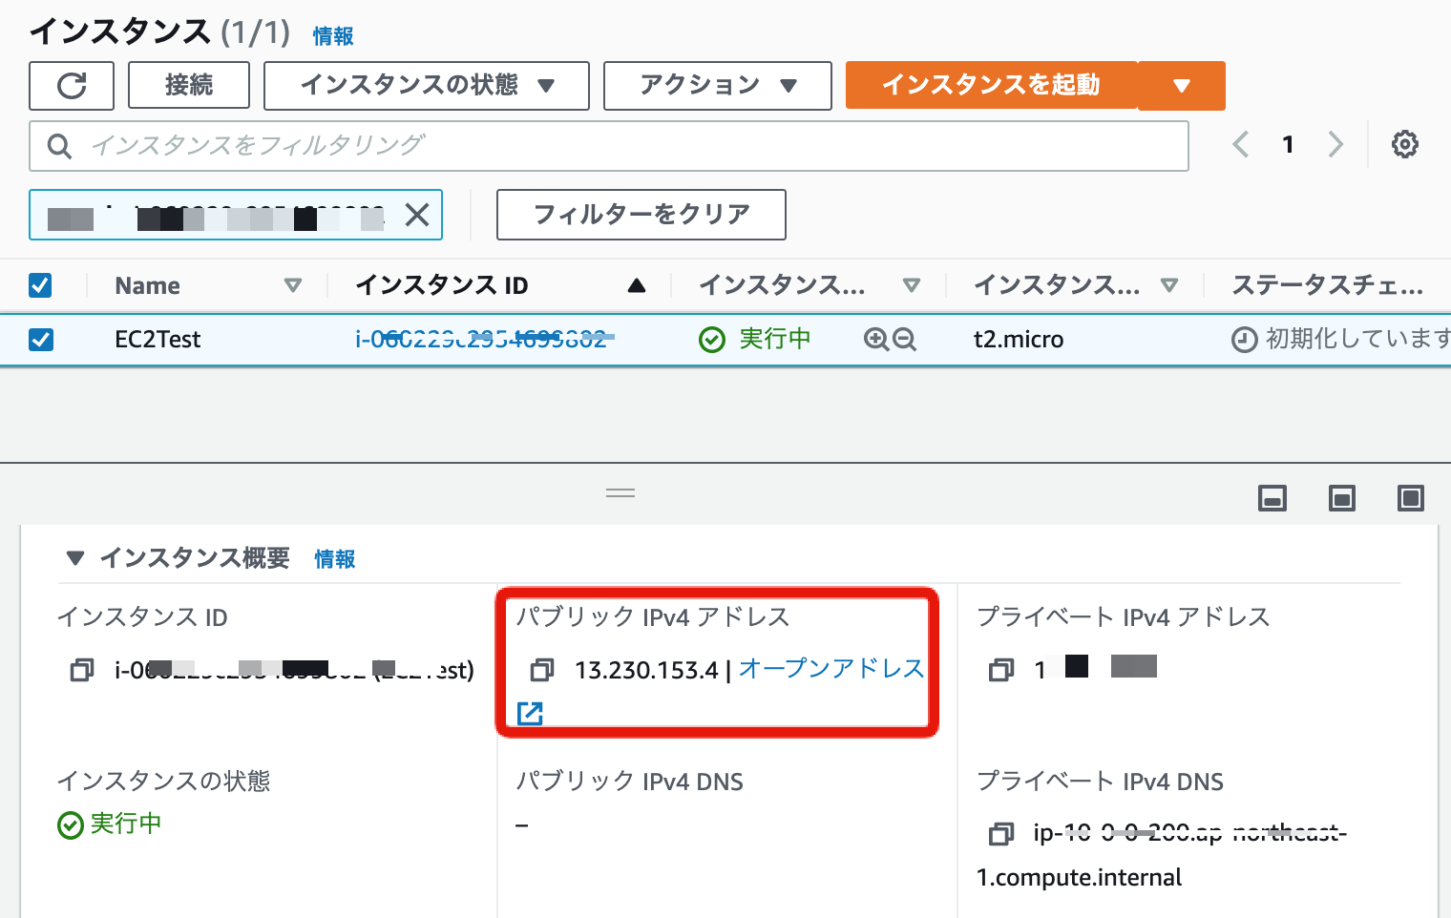Open instance state column dropdown arrow
The width and height of the screenshot is (1451, 918).
pos(912,285)
